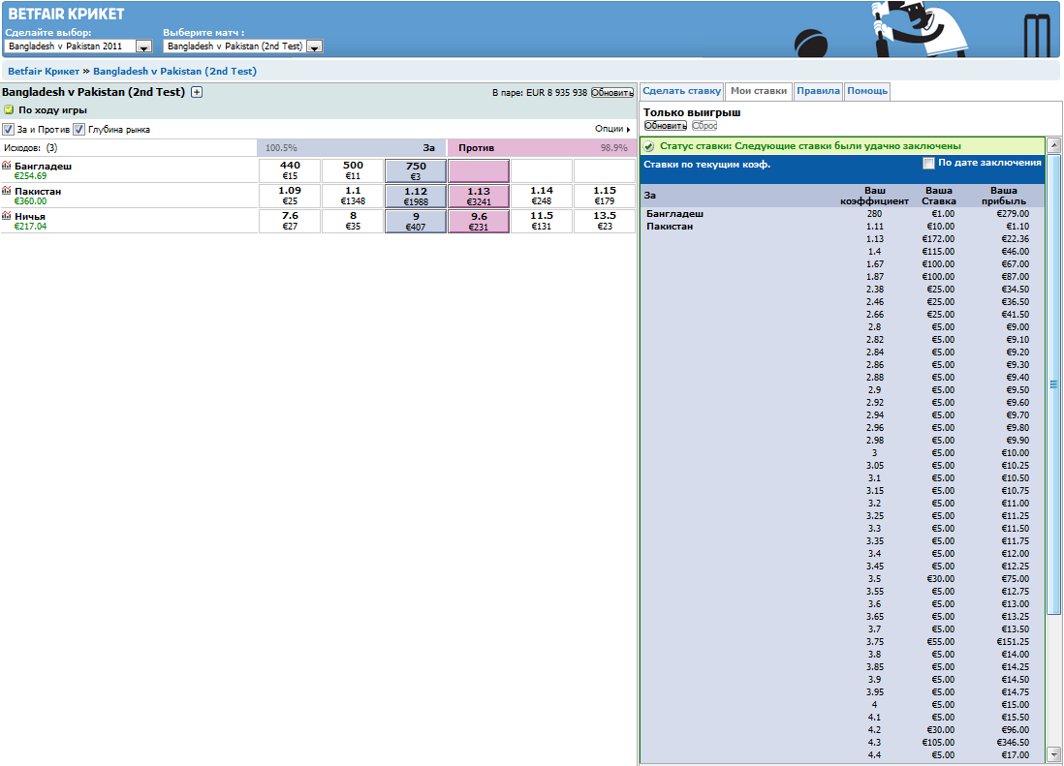This screenshot has width=1064, height=766.
Task: Expand the Опции menu
Action: click(x=612, y=129)
